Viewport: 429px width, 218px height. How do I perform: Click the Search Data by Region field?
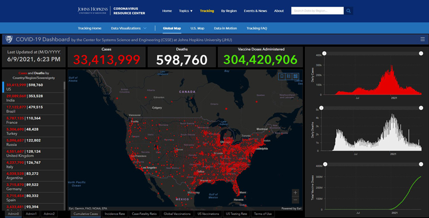pos(317,11)
